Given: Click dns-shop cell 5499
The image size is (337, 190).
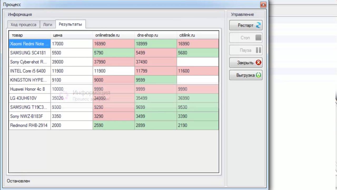Looking at the screenshot, I should pos(156,53).
